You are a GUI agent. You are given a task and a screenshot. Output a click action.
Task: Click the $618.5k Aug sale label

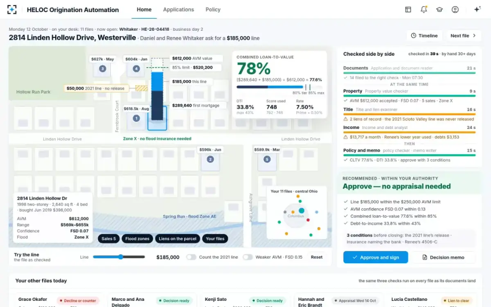point(136,109)
